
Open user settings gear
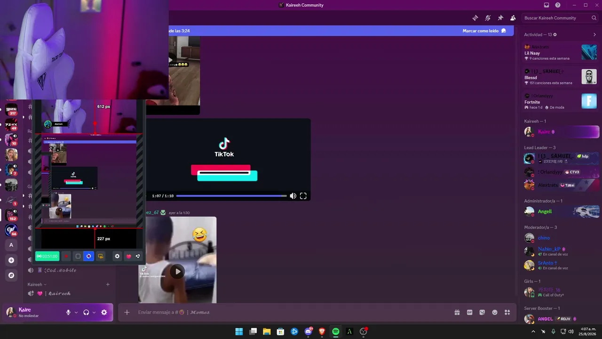(104, 312)
